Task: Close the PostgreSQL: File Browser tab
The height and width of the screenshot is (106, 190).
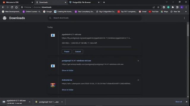Action: (99, 2)
